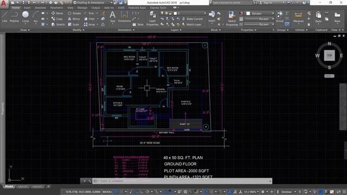Open the Manage ribbon tab
Viewport: 347px width, 195px height.
tap(82, 8)
